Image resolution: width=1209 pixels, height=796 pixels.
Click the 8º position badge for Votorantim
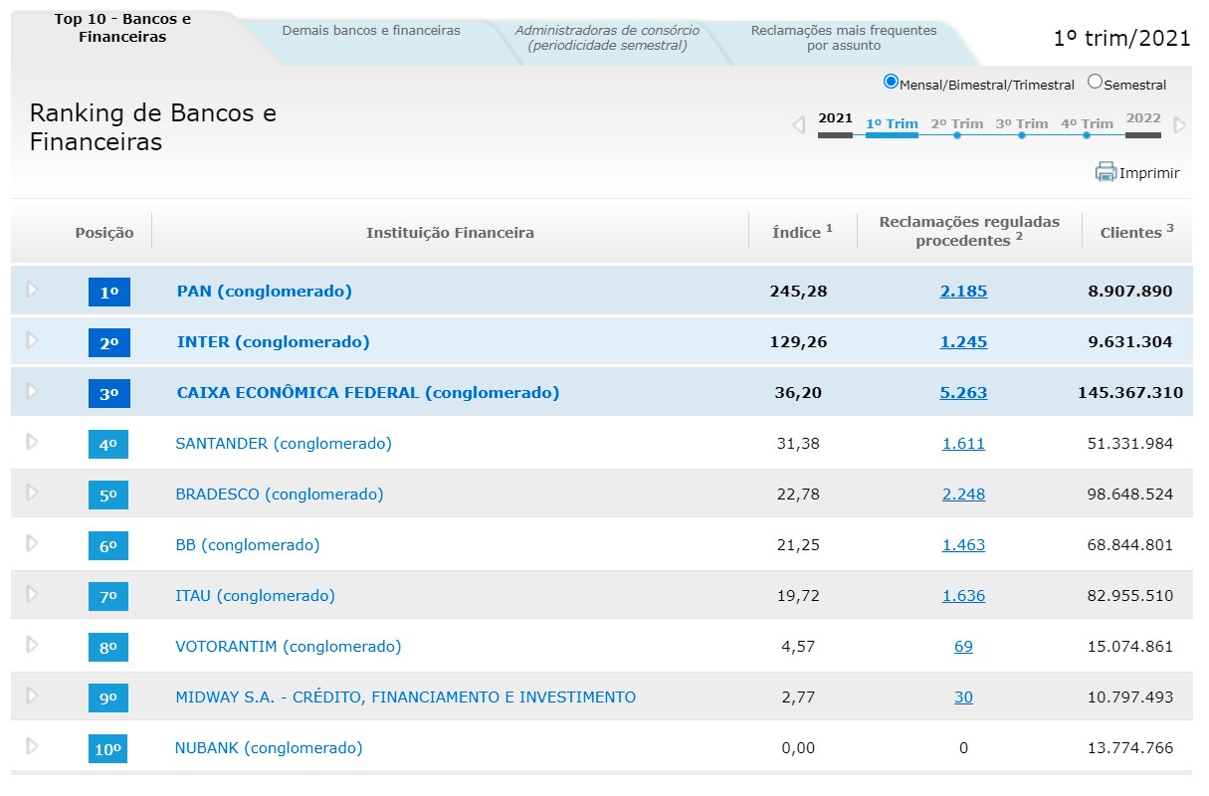108,647
